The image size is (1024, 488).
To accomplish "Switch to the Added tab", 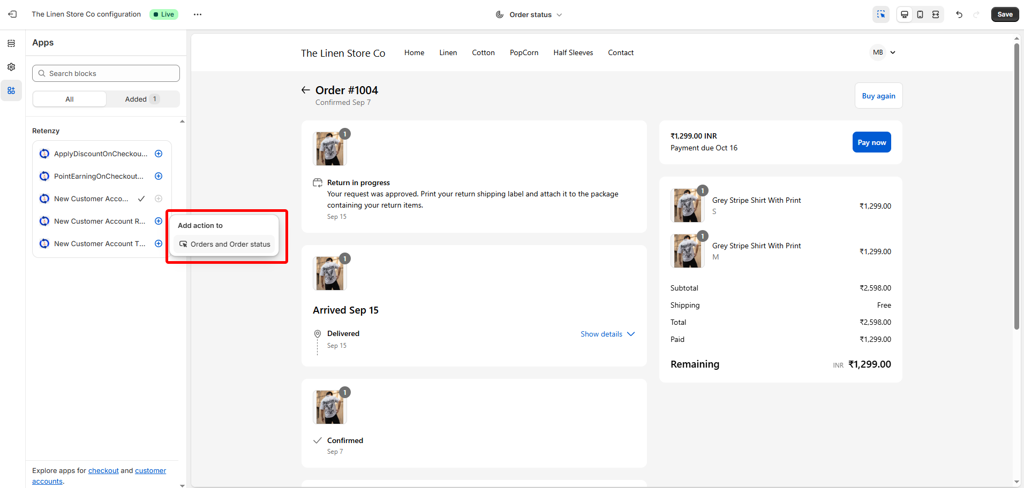I will pos(142,99).
